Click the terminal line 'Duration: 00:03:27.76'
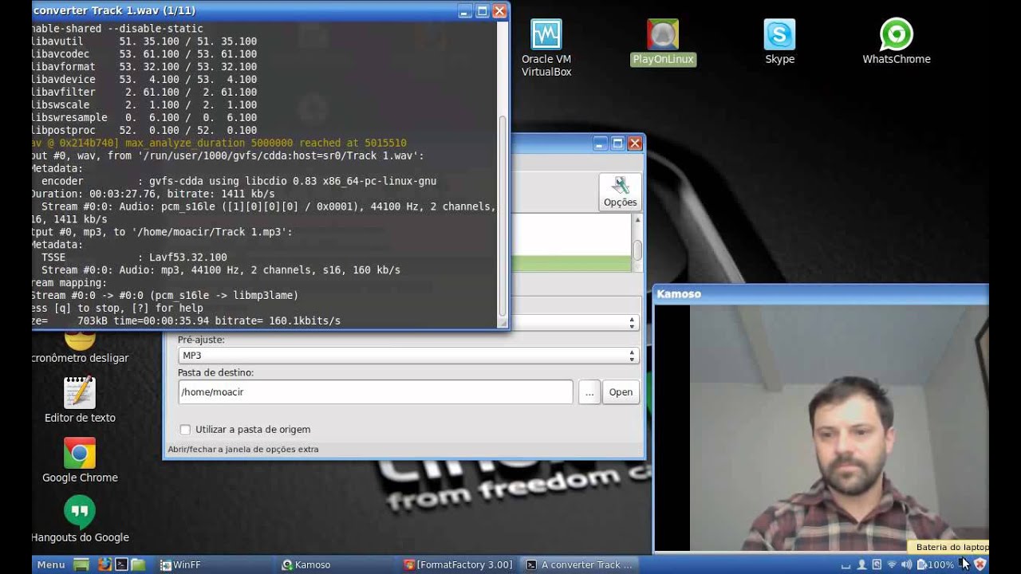The height and width of the screenshot is (574, 1021). click(152, 194)
